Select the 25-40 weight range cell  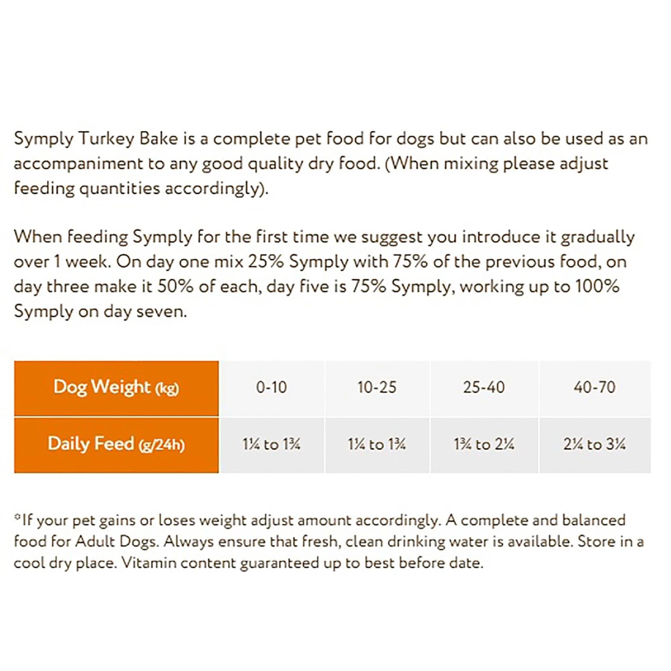(x=484, y=387)
